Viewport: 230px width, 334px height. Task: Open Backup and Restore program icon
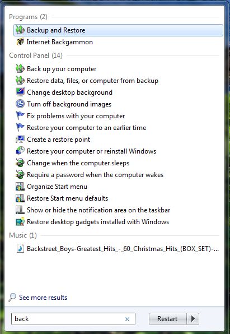click(20, 30)
